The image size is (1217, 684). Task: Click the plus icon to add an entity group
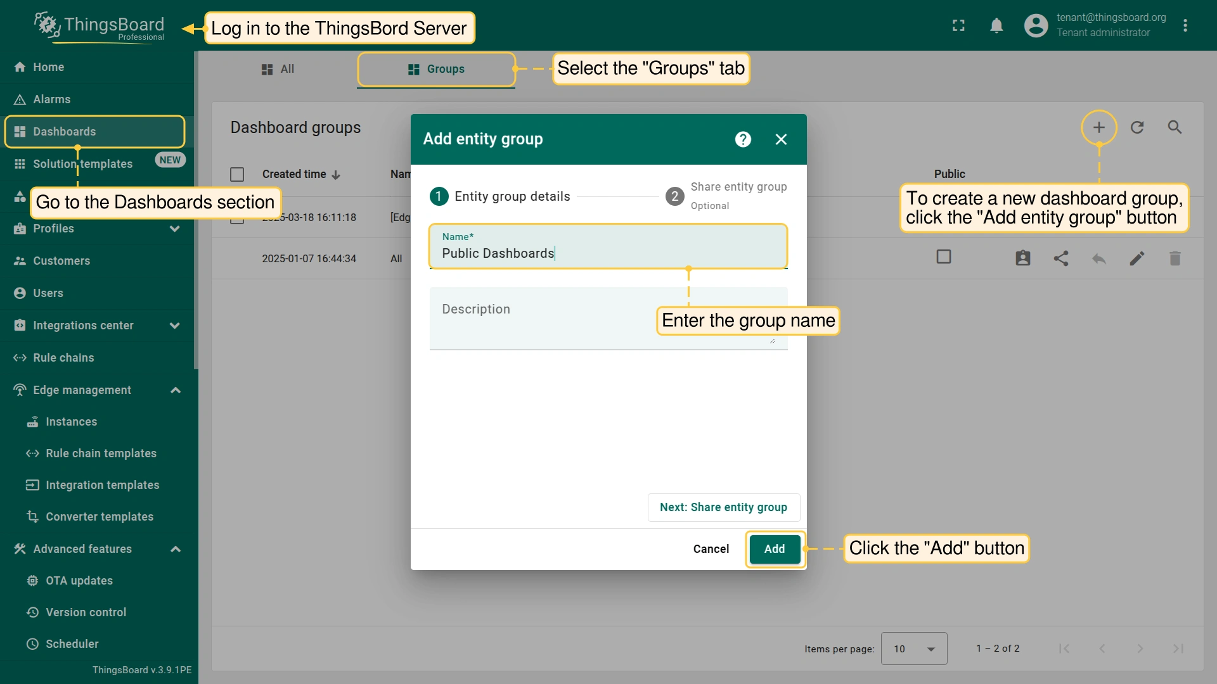click(x=1098, y=127)
